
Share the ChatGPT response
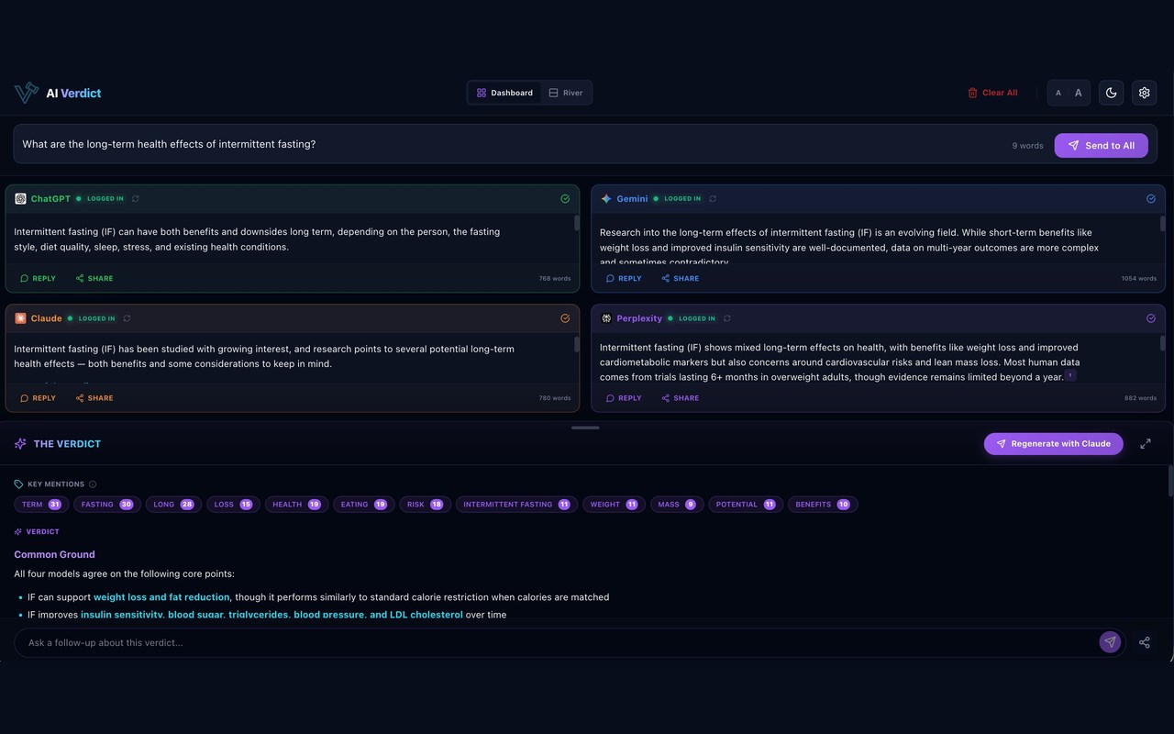pos(94,278)
